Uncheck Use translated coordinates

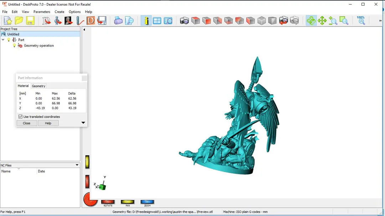tap(20, 117)
